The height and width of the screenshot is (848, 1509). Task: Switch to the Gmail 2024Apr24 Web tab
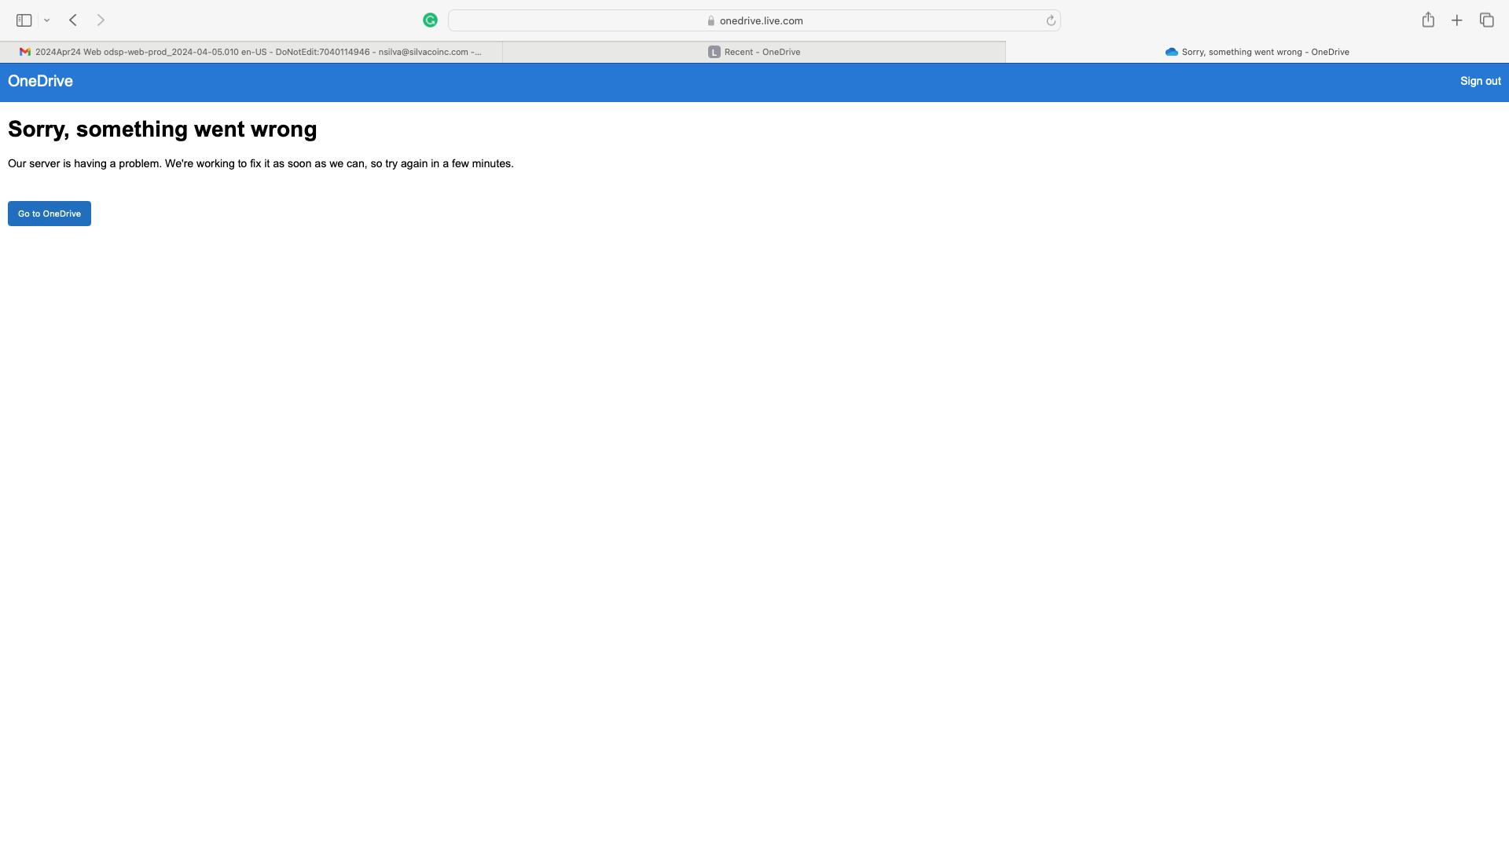[x=251, y=52]
